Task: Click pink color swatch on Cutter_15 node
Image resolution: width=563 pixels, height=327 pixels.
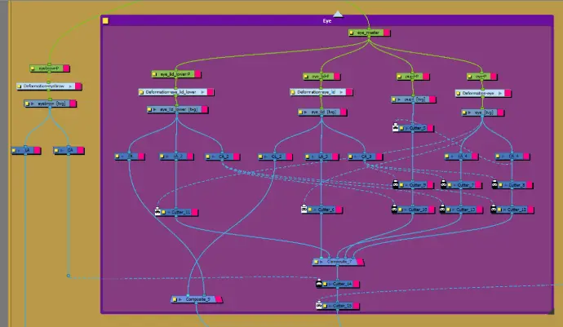Action: pyautogui.click(x=357, y=306)
